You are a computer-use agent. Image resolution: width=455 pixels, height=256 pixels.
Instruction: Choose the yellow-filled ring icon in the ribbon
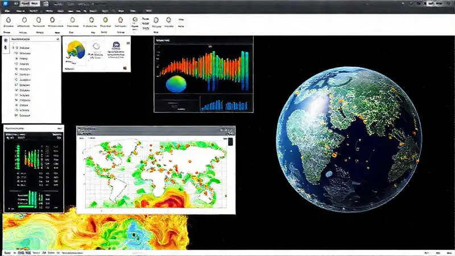[x=105, y=20]
